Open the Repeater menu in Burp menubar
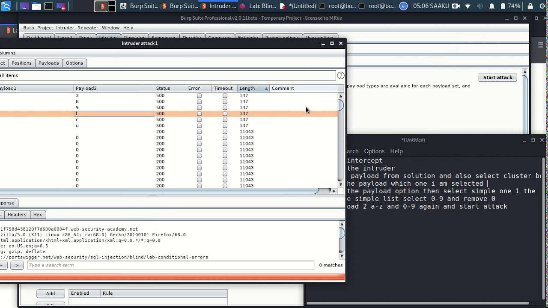The width and height of the screenshot is (548, 308). click(x=88, y=27)
